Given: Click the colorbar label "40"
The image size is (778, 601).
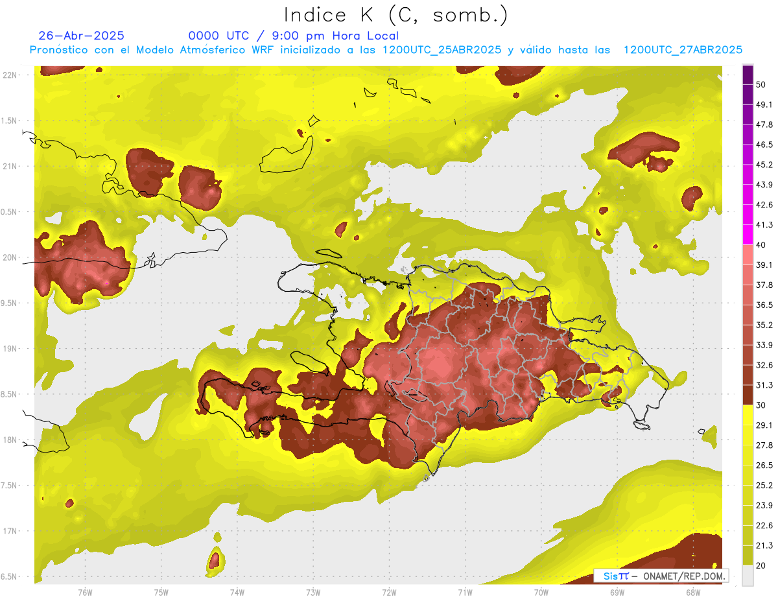Looking at the screenshot, I should [761, 245].
